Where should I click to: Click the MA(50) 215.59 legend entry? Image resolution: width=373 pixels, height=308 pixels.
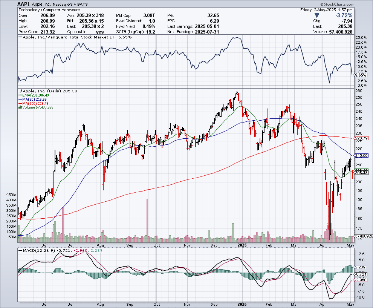pyautogui.click(x=32, y=99)
